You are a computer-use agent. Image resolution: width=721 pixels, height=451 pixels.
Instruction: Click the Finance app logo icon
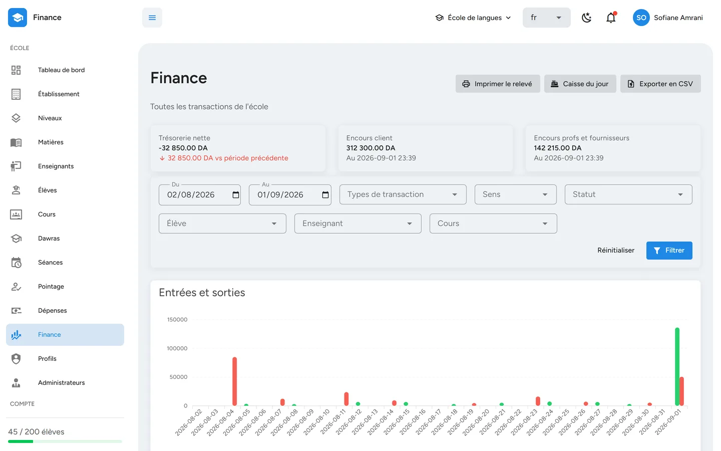18,18
